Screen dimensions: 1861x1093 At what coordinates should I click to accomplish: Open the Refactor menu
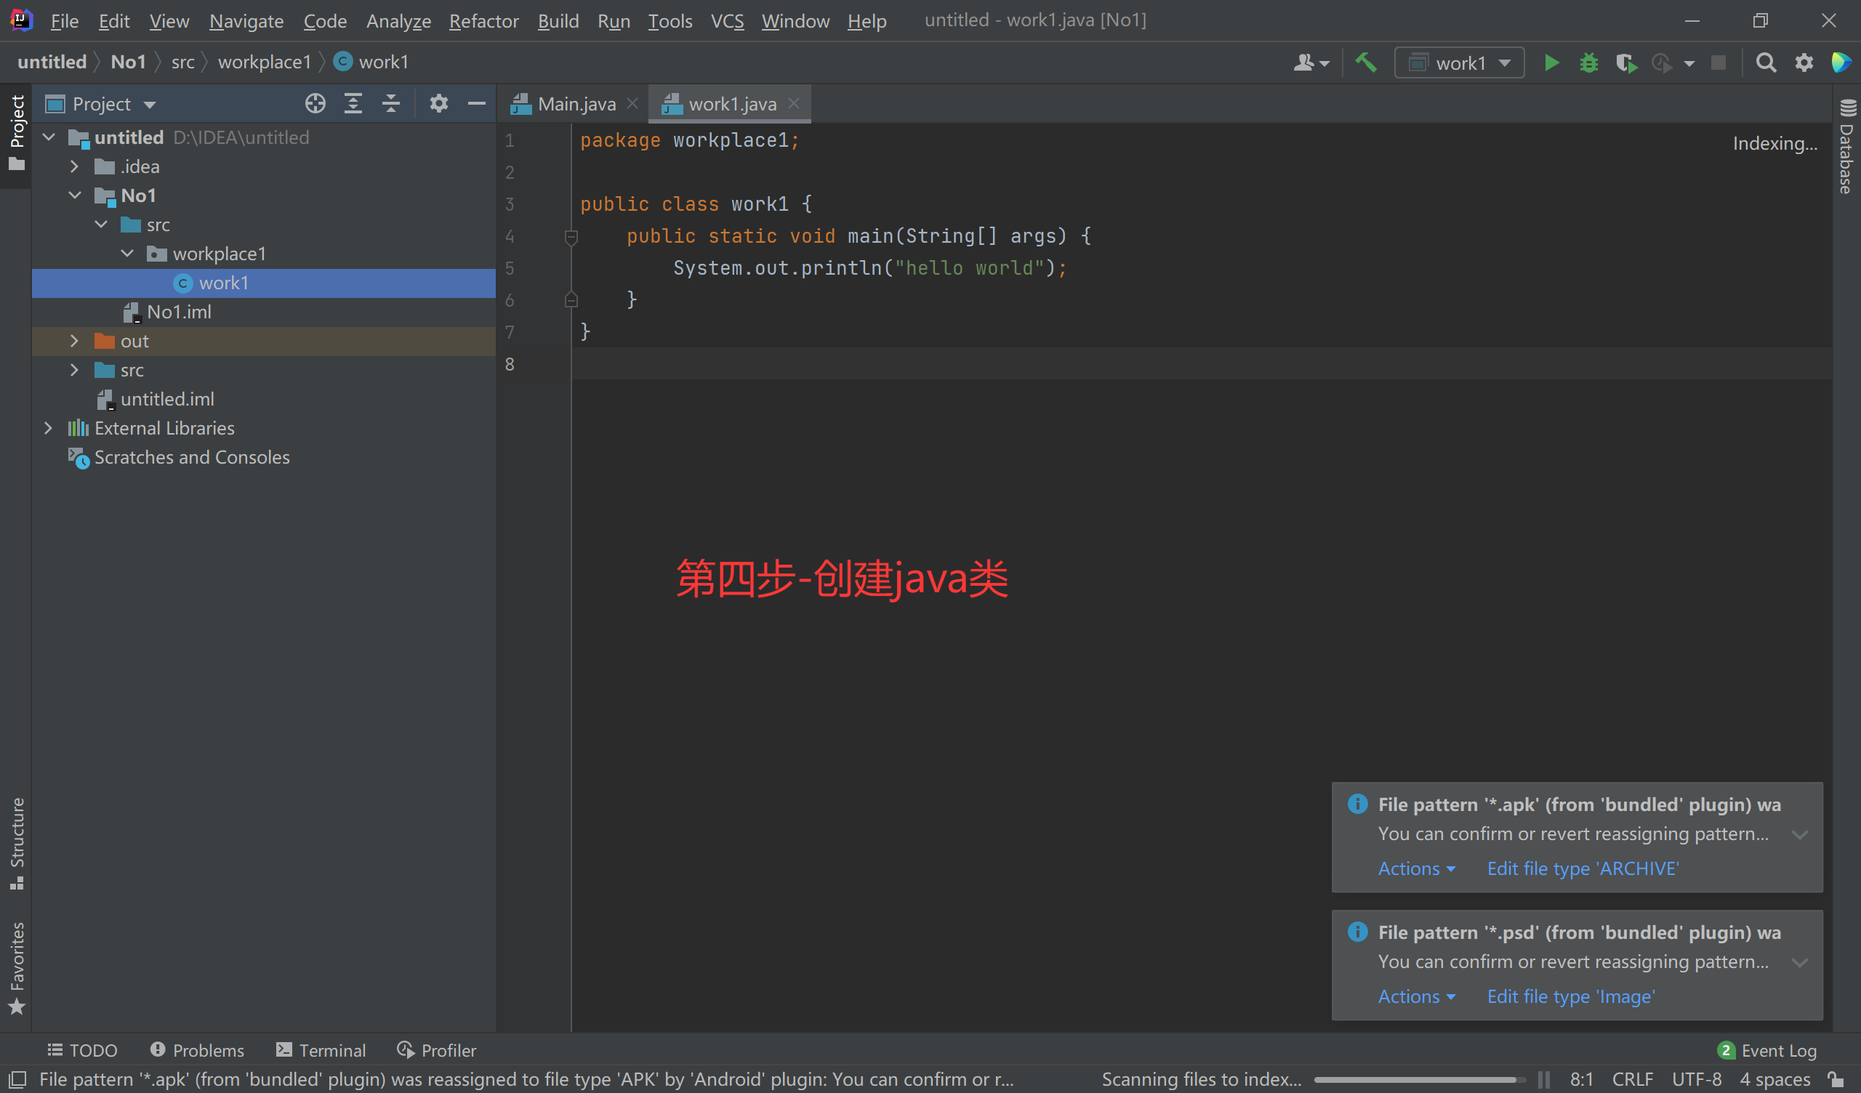click(x=483, y=21)
